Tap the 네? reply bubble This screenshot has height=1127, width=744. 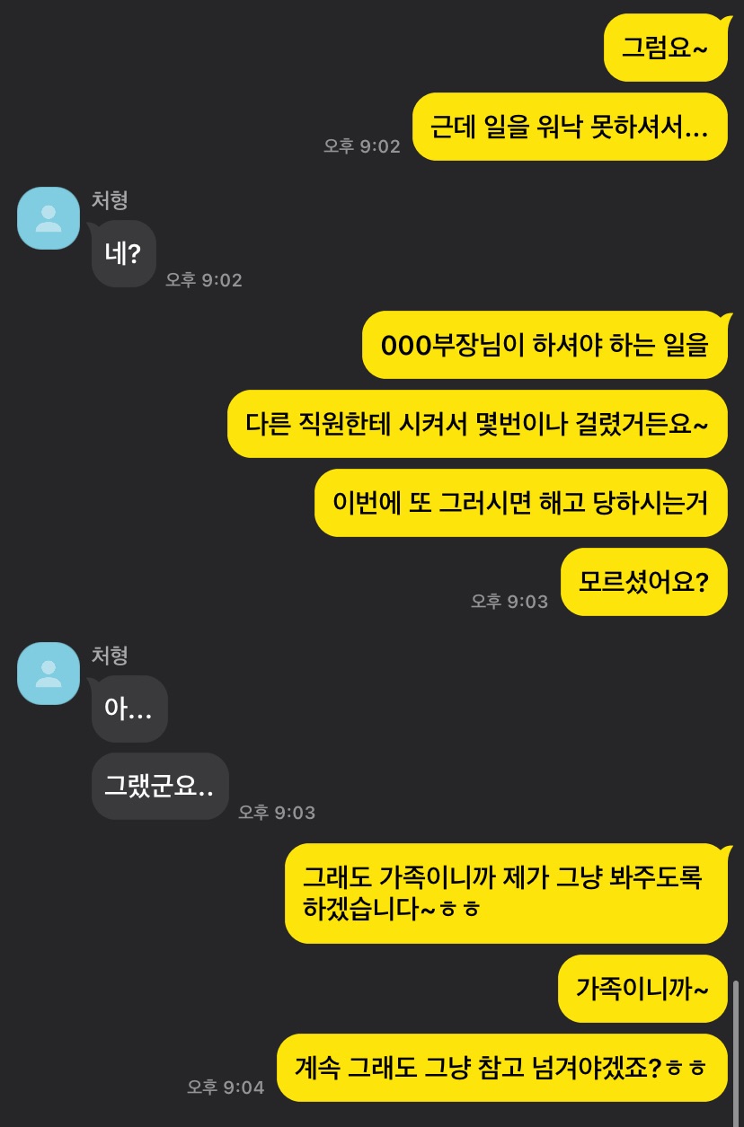(x=124, y=254)
